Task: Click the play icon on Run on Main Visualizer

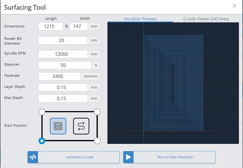Action: [128, 157]
